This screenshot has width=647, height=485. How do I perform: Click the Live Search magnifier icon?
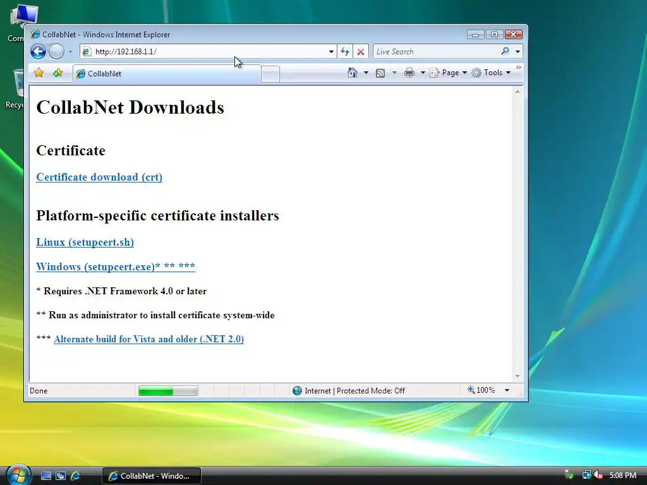click(505, 51)
